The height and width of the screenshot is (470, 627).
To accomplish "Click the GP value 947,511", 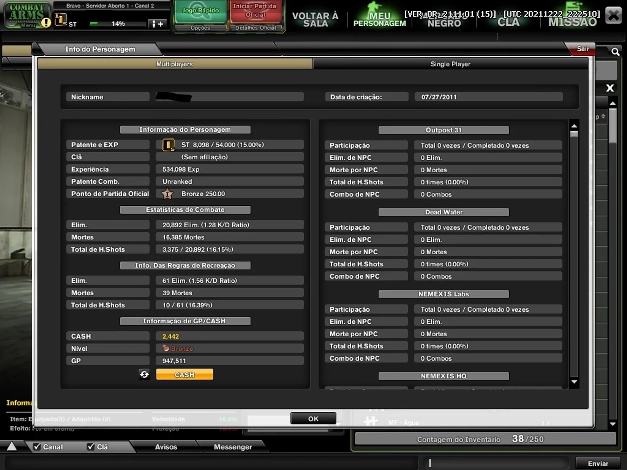I will click(x=174, y=361).
